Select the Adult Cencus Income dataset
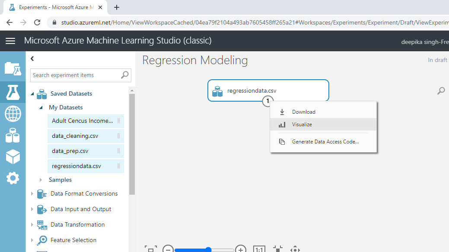 (86, 121)
